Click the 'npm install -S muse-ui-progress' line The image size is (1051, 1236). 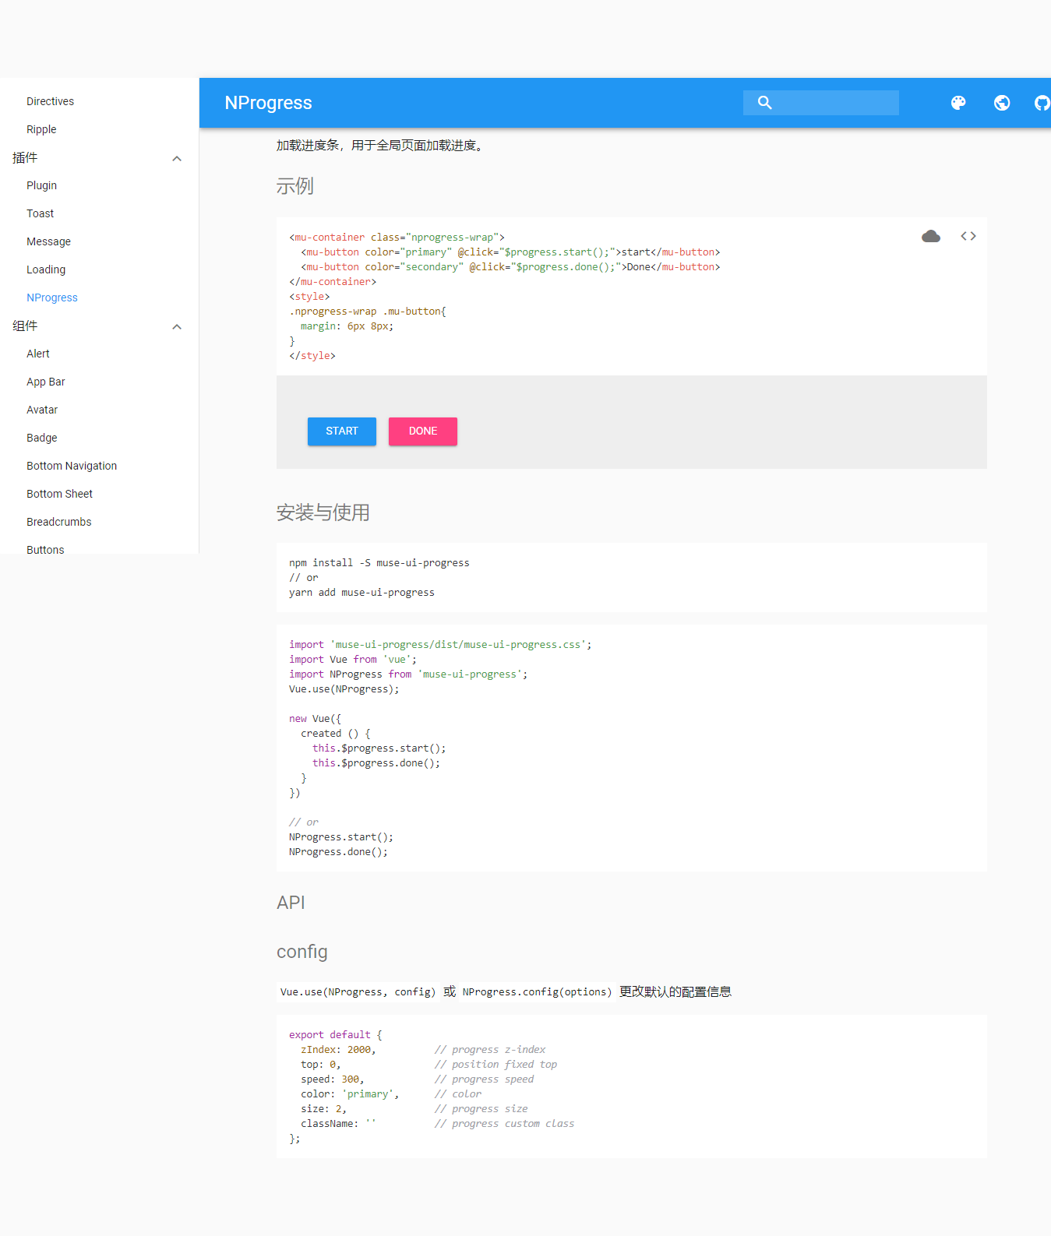pyautogui.click(x=379, y=563)
